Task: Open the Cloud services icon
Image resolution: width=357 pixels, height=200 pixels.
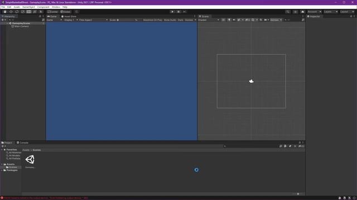Action: (302, 12)
